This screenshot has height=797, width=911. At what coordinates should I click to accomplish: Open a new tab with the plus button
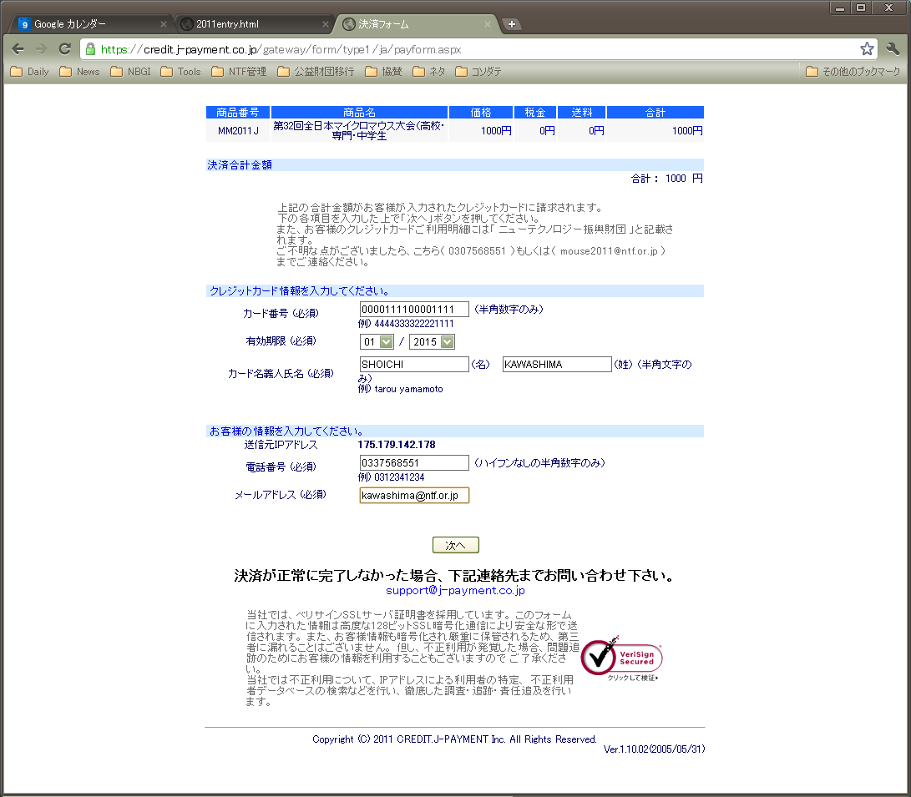click(512, 24)
